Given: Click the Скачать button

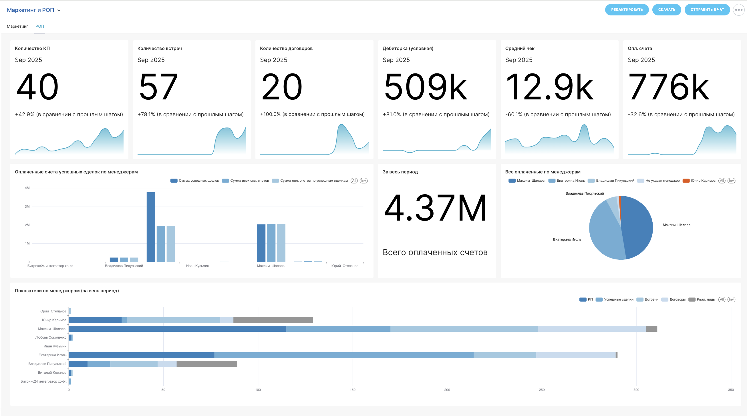Looking at the screenshot, I should (666, 10).
